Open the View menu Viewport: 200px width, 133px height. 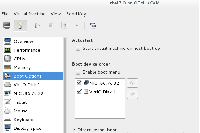[56, 14]
